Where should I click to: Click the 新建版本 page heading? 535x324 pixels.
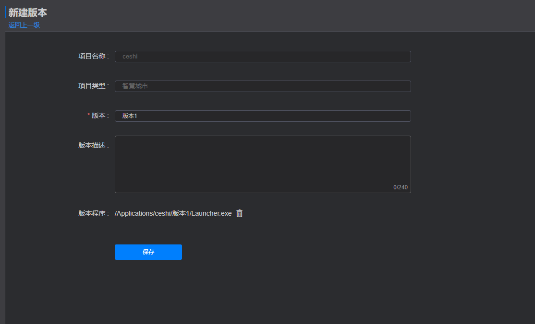pyautogui.click(x=28, y=13)
